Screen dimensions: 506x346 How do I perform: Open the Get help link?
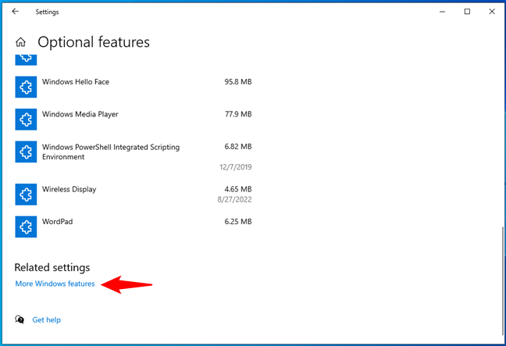[47, 320]
